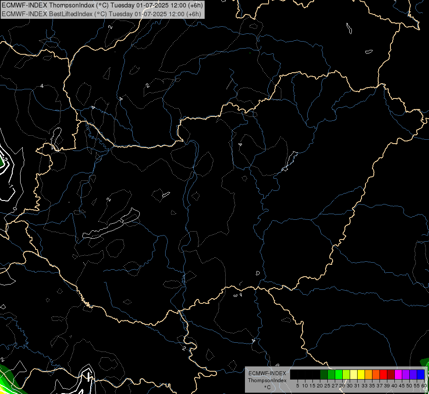Click the legend tick label 20
The height and width of the screenshot is (394, 429).
coord(320,386)
